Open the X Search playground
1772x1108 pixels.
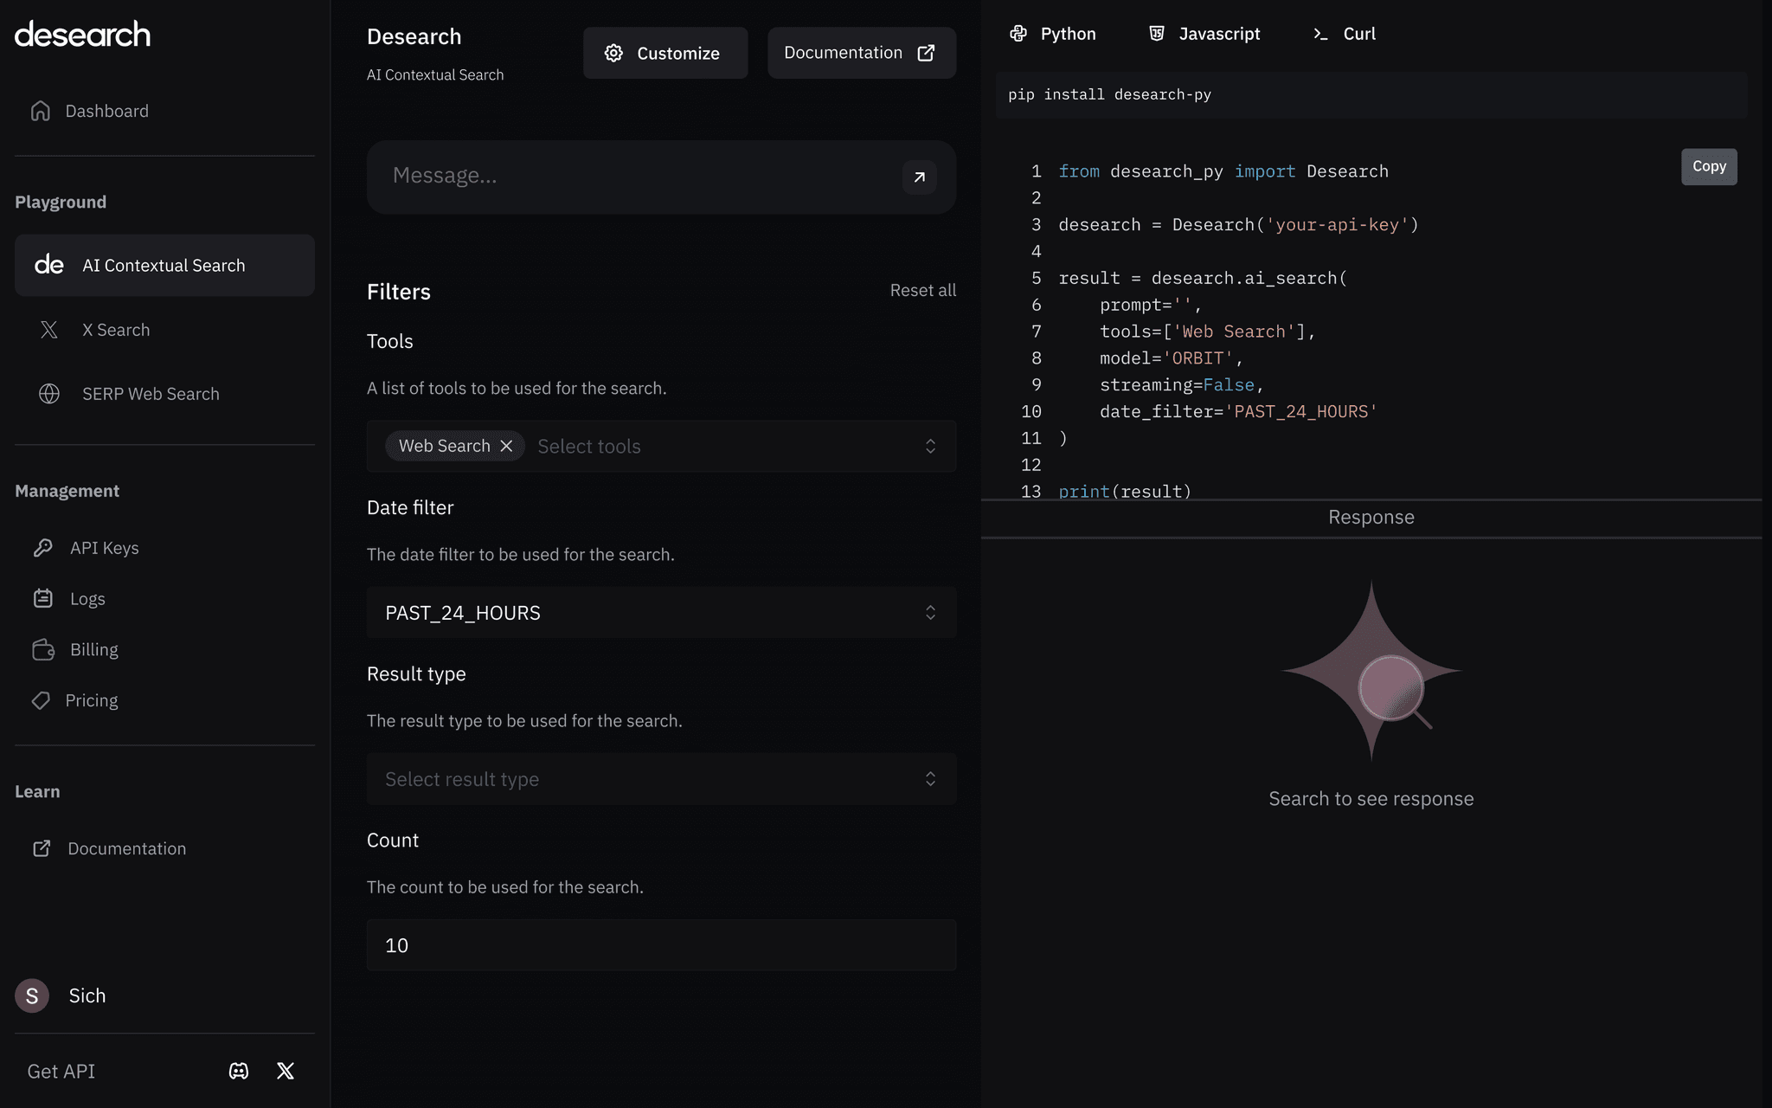pyautogui.click(x=117, y=330)
